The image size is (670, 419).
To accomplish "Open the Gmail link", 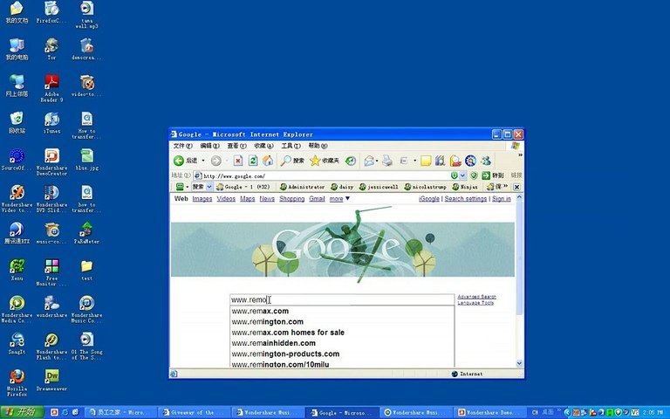I will [x=317, y=199].
